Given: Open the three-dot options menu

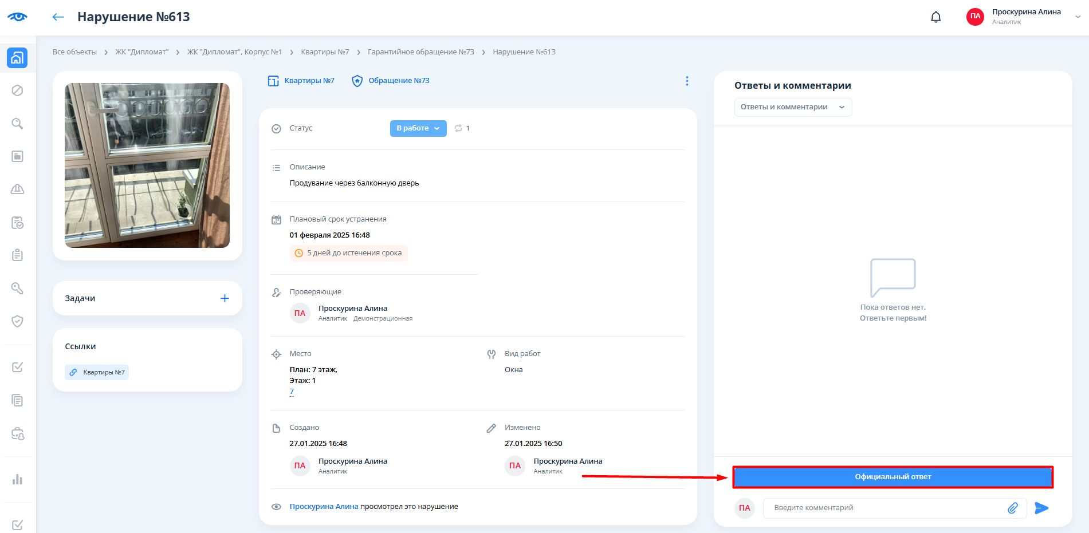Looking at the screenshot, I should (687, 81).
